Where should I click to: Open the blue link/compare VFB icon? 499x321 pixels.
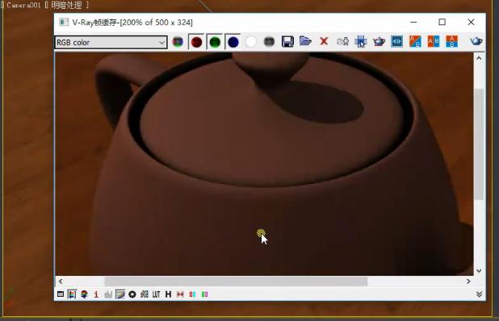[396, 42]
